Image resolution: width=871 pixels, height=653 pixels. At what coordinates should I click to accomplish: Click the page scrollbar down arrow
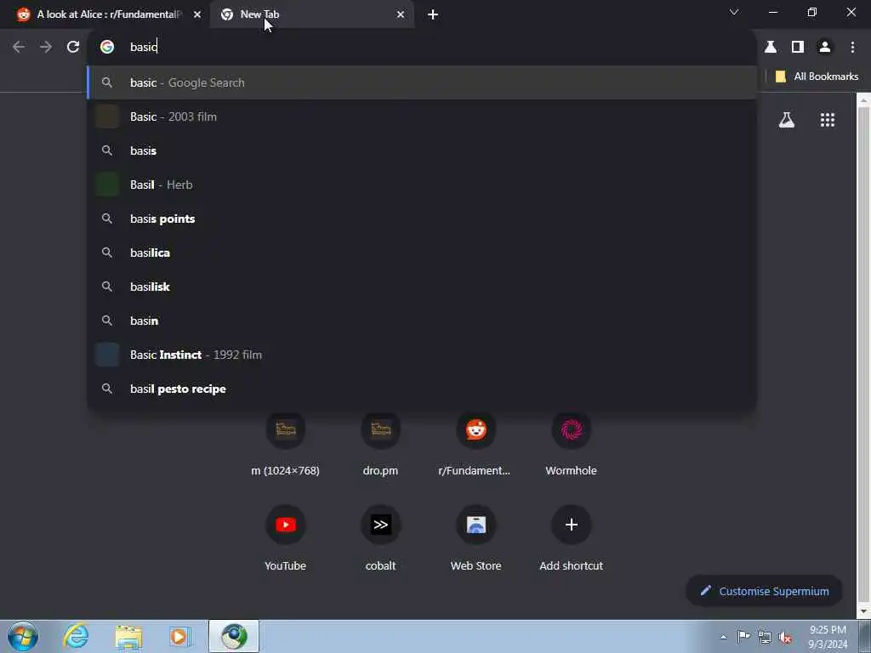point(864,612)
